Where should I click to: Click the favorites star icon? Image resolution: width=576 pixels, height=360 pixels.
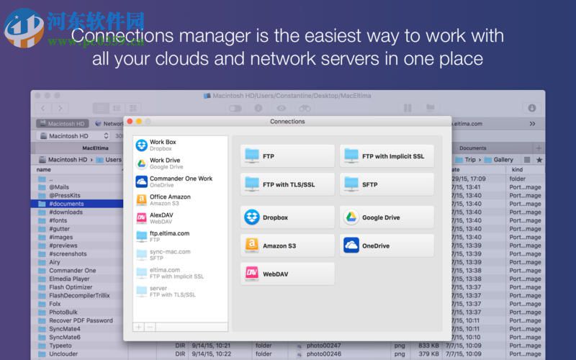tap(539, 160)
